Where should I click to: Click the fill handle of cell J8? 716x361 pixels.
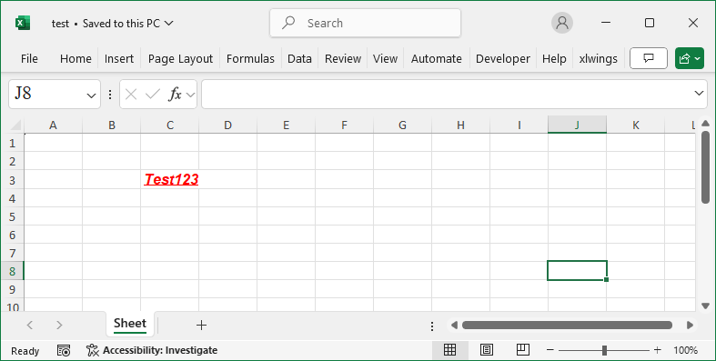[x=606, y=279]
